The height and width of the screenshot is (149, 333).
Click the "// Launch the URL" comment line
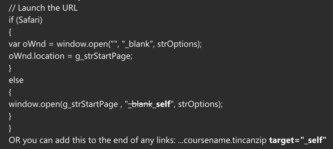[x=43, y=8]
